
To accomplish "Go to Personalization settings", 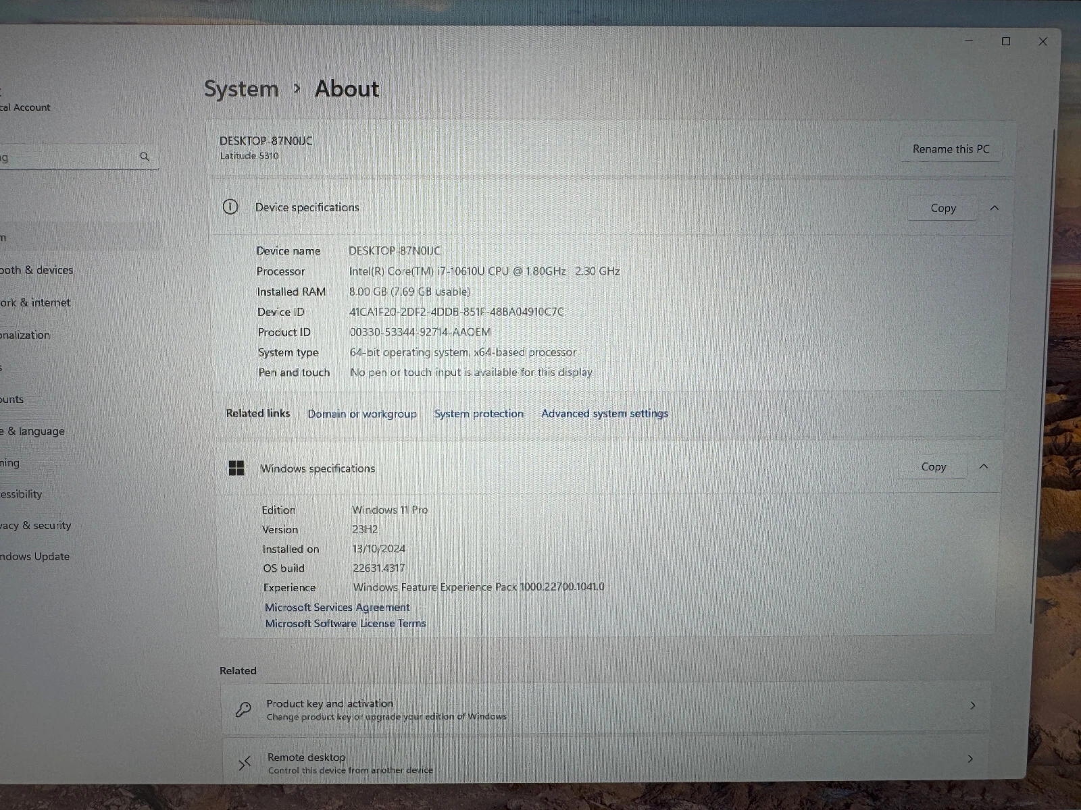I will (25, 335).
